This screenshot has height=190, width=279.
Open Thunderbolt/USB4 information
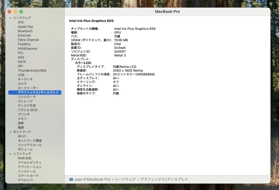32,71
